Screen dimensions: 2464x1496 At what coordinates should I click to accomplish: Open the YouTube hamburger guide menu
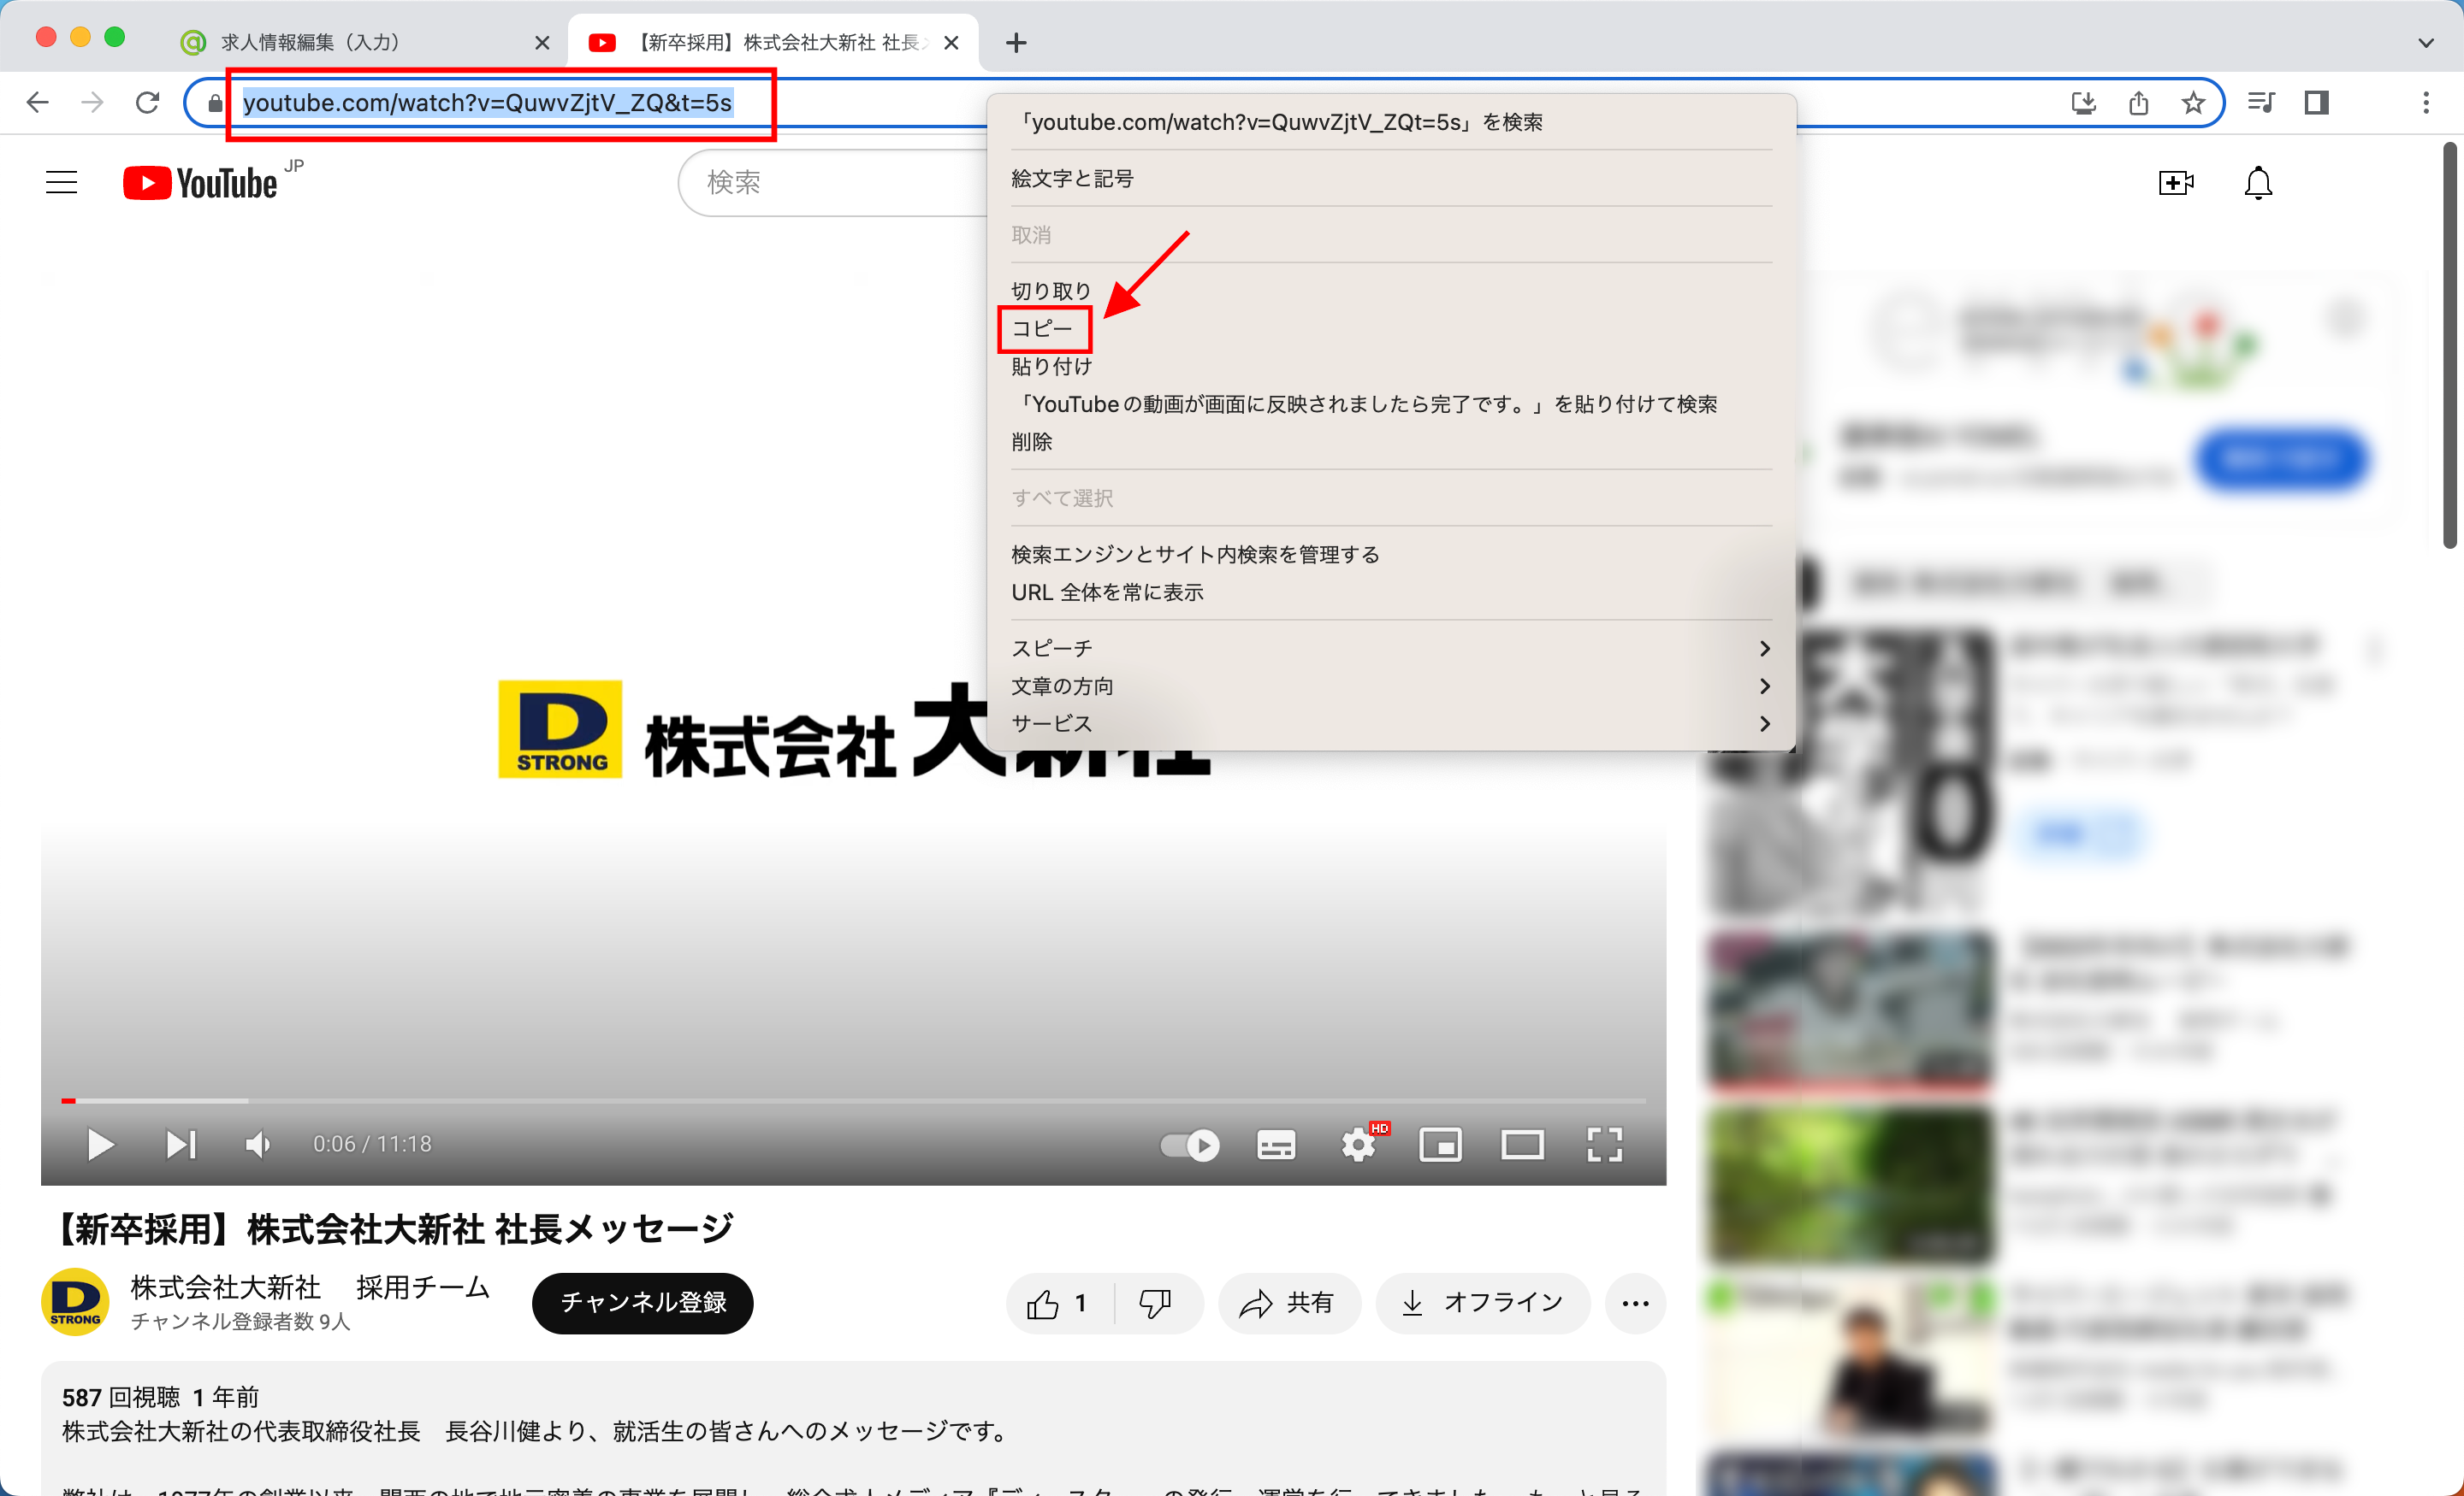point(62,182)
